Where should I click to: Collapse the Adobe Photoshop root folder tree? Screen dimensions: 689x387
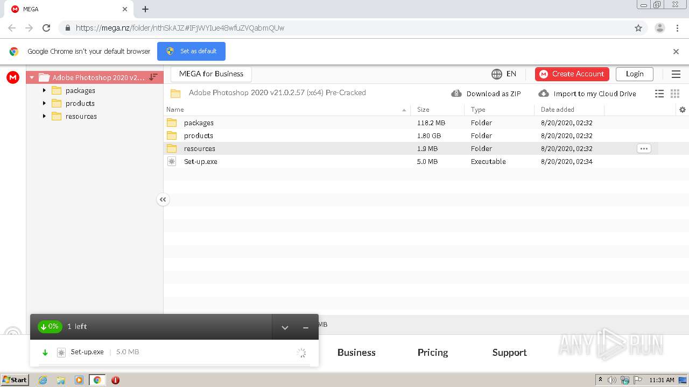(x=32, y=77)
